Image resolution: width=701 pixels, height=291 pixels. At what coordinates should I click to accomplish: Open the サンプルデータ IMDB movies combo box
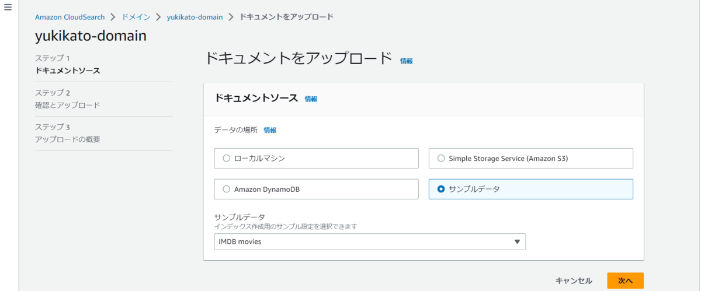tap(370, 241)
